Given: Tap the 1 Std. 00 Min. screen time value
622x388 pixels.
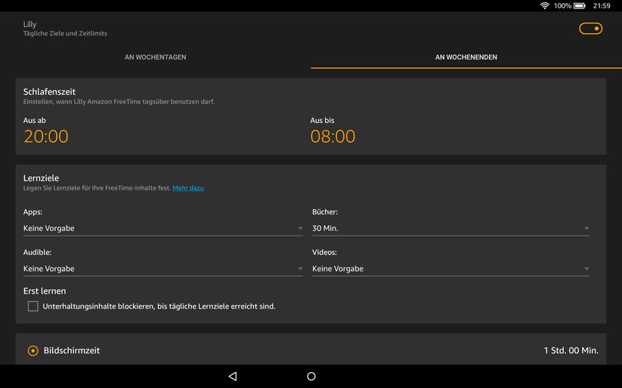Looking at the screenshot, I should coord(571,350).
